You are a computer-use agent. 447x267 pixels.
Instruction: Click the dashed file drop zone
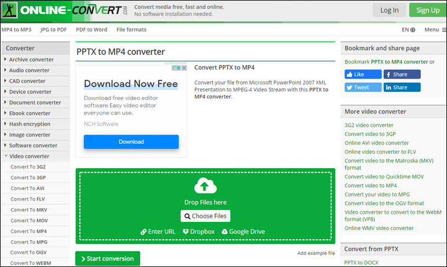[x=205, y=206]
